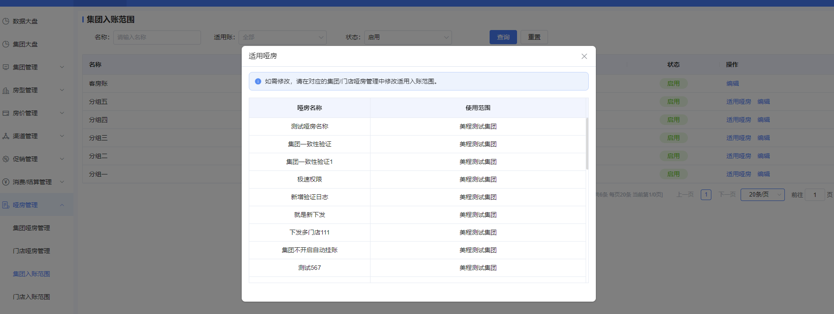This screenshot has height=314, width=834.
Task: Select 集团入账范围 submenu item
Action: point(31,274)
